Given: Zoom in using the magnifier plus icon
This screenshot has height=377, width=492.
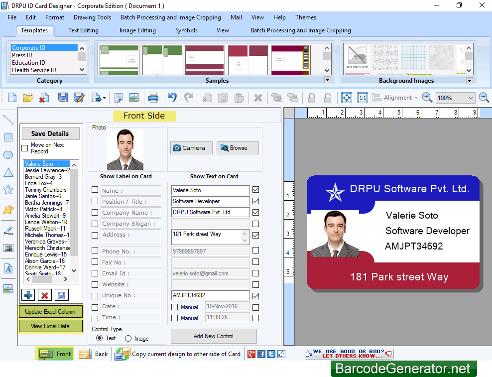Looking at the screenshot, I should point(427,98).
